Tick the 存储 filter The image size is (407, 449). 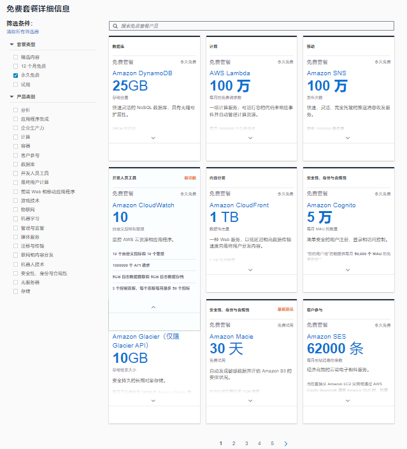(16, 291)
